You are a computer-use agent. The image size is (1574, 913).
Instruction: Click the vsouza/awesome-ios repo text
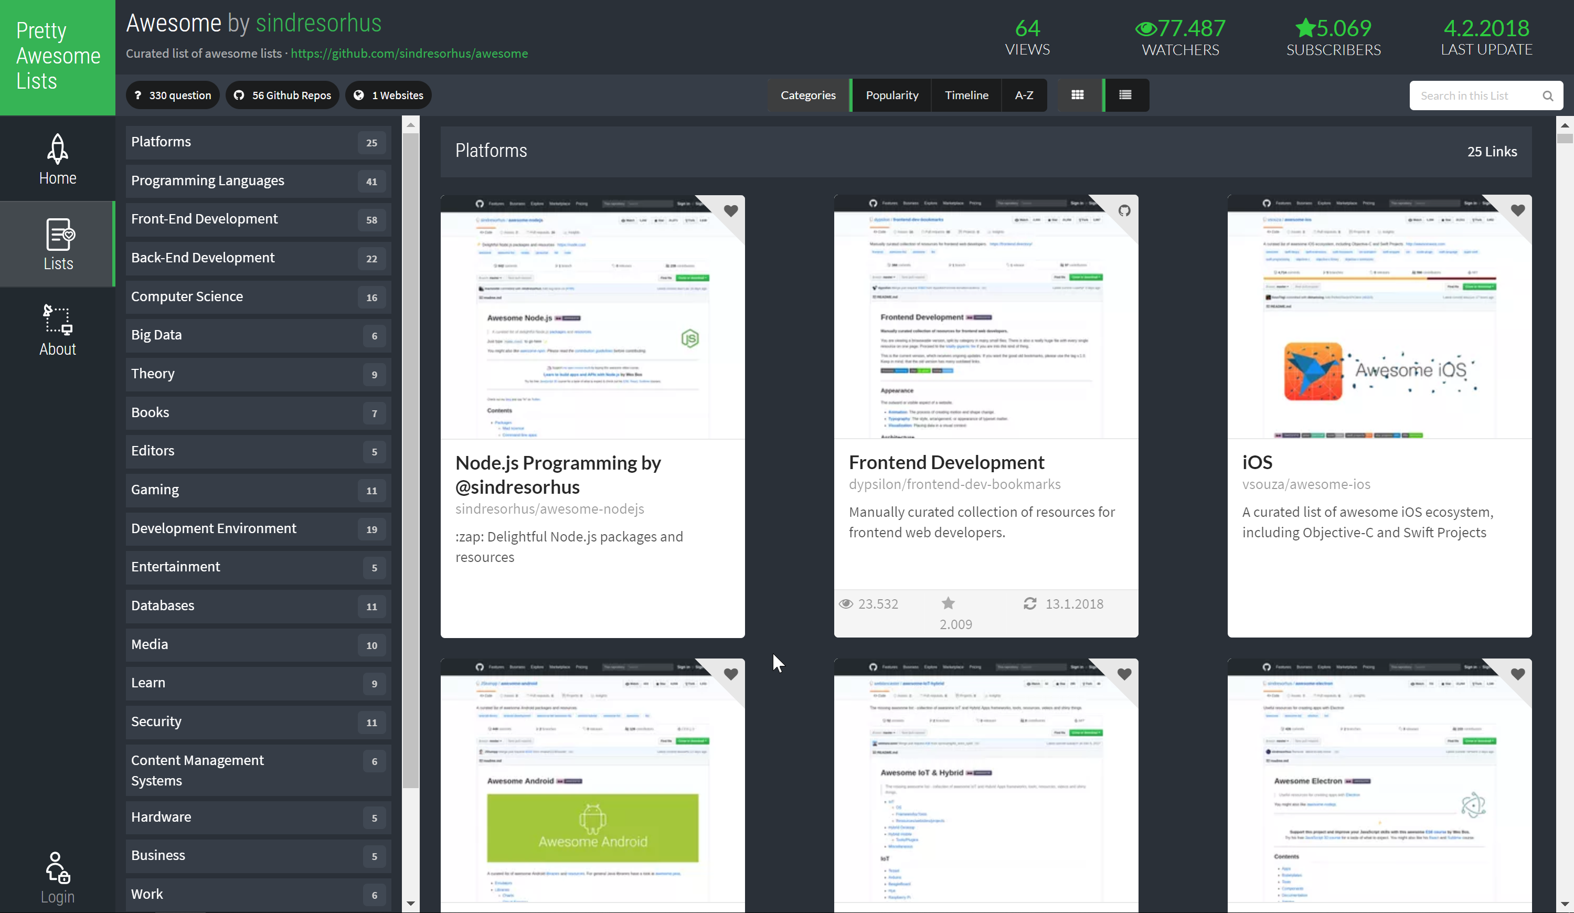tap(1306, 485)
